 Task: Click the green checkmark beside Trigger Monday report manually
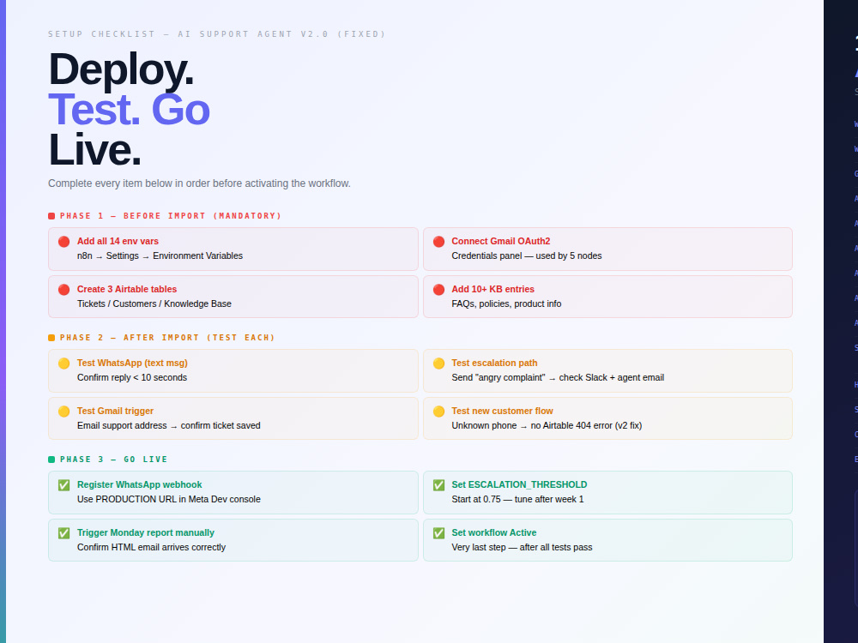click(64, 533)
